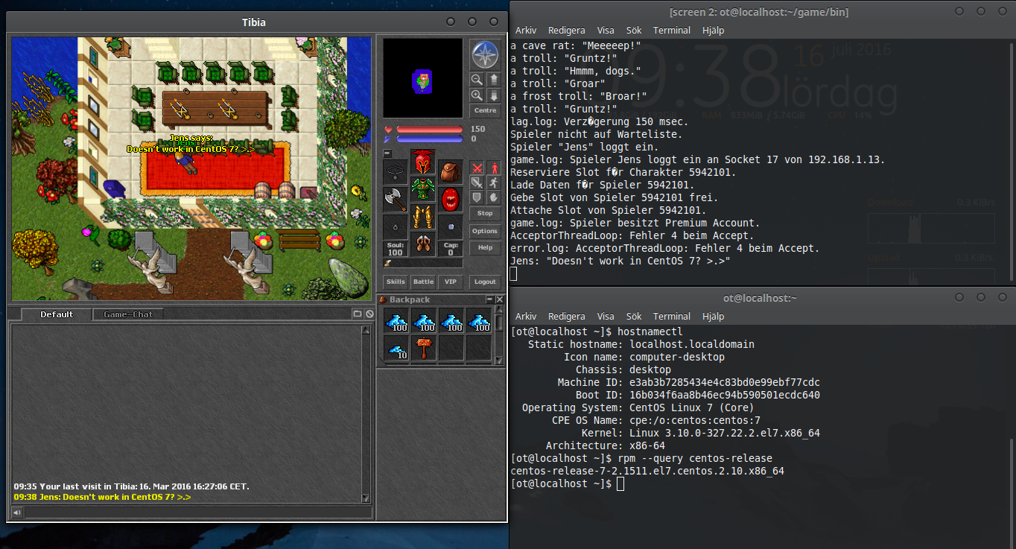Switch to the Game-Chat tab
The height and width of the screenshot is (549, 1016).
click(x=127, y=314)
